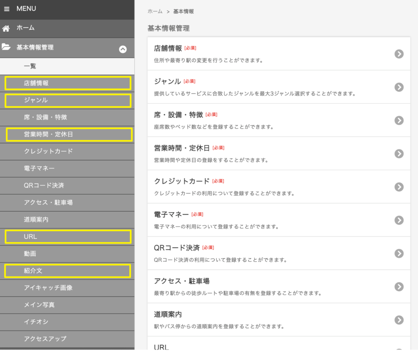
Task: Open 店舗情報 via its circular arrow icon
Action: click(x=399, y=54)
